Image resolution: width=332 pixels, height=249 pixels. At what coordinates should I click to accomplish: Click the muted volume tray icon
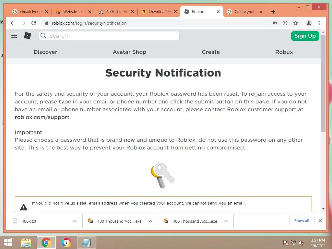[x=301, y=243]
